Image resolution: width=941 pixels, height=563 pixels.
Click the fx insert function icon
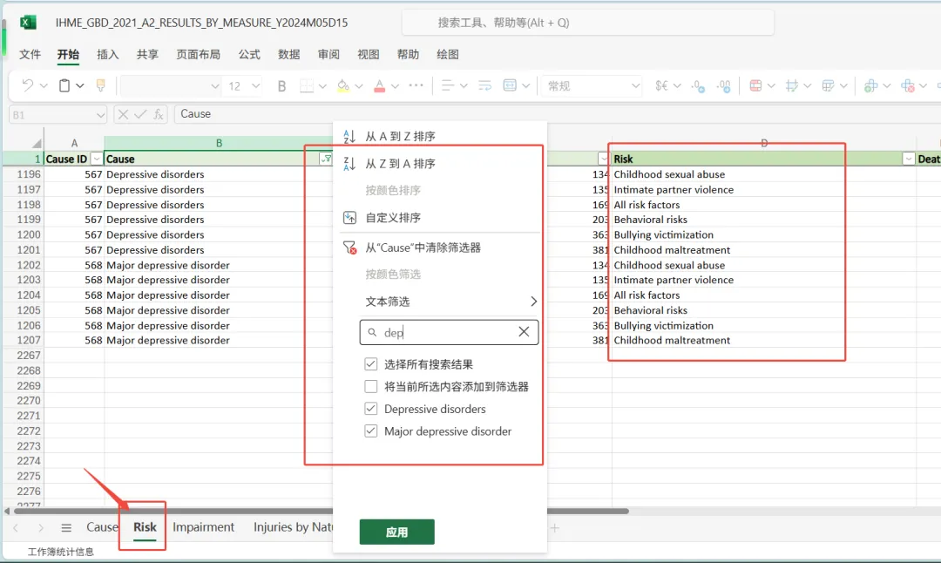click(x=159, y=114)
